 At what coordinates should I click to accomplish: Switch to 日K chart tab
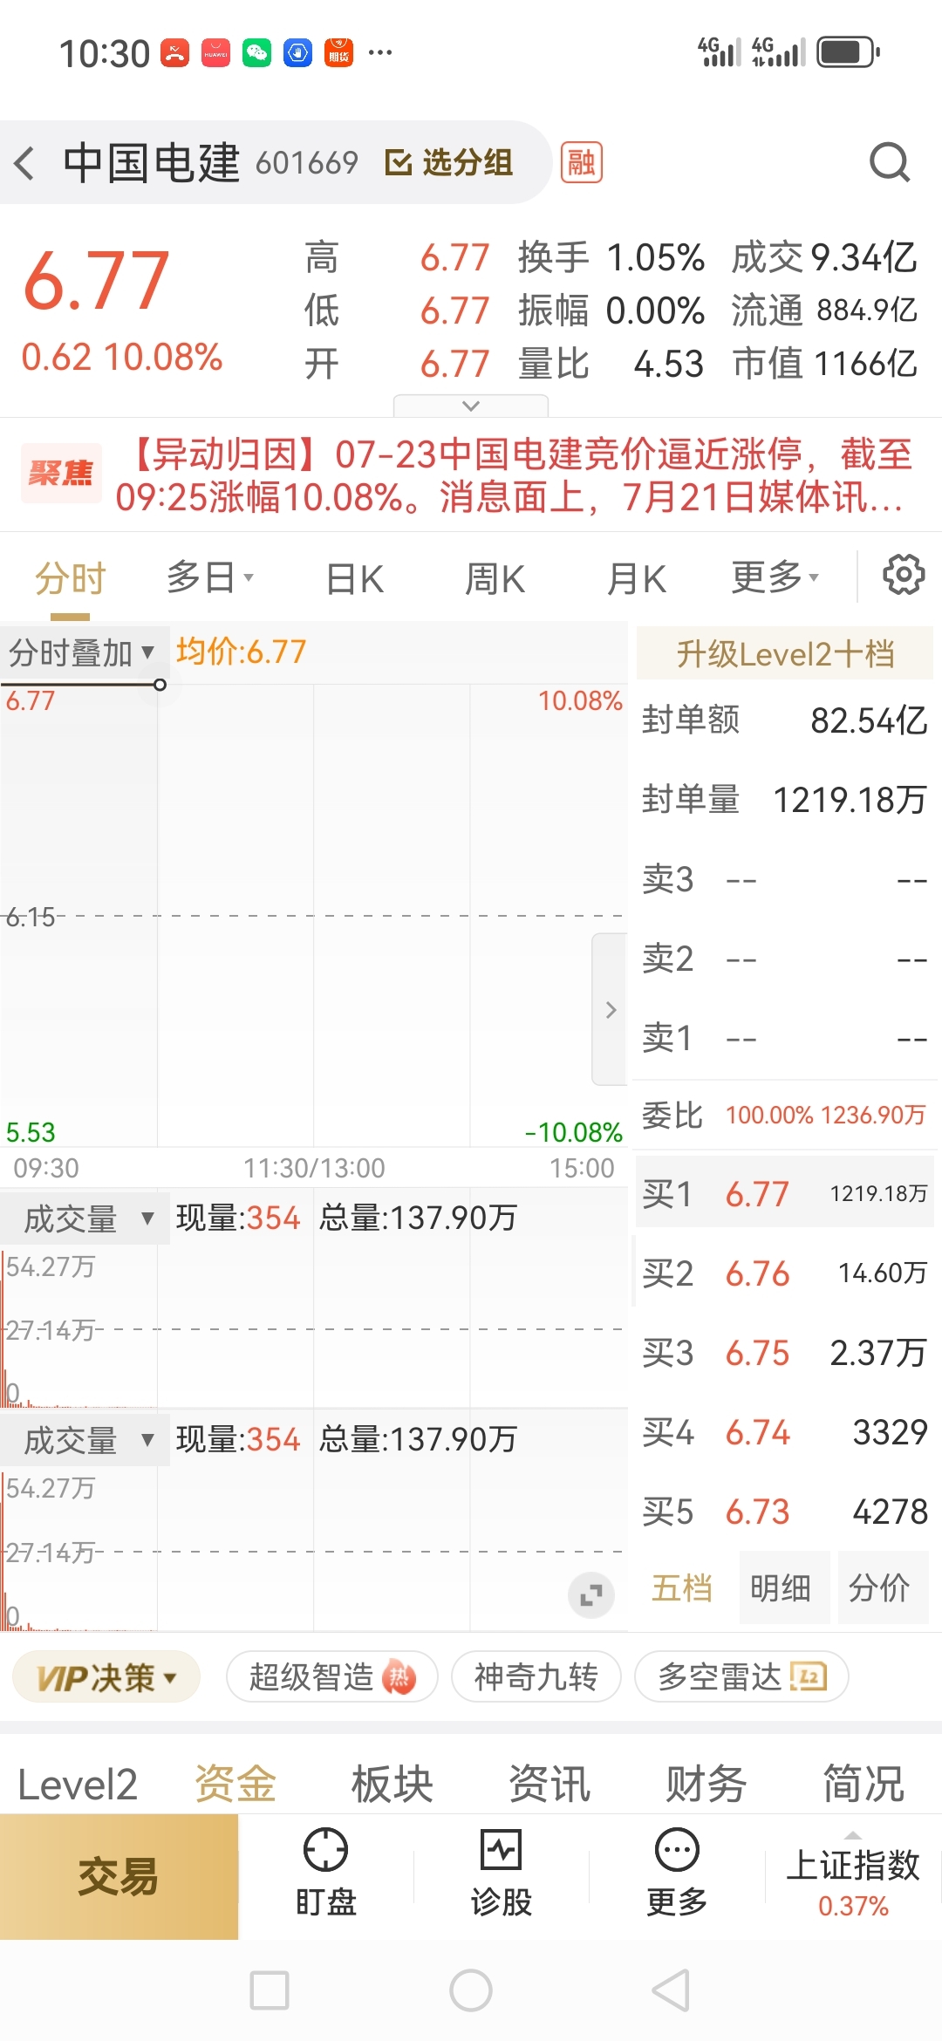click(354, 579)
